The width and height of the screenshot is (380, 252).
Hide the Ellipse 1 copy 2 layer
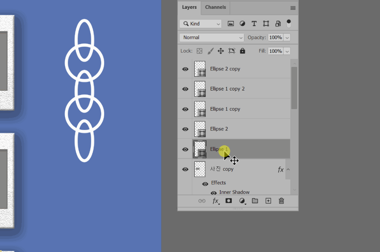tap(185, 89)
